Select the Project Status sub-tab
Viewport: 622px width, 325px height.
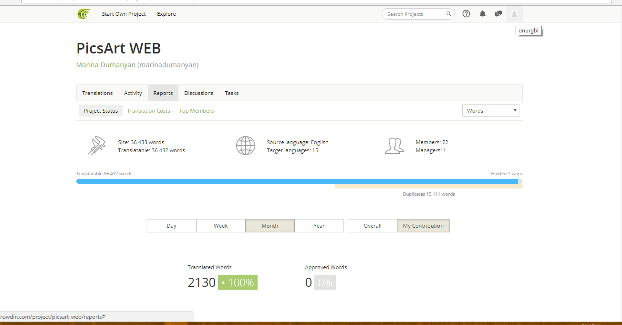[101, 111]
